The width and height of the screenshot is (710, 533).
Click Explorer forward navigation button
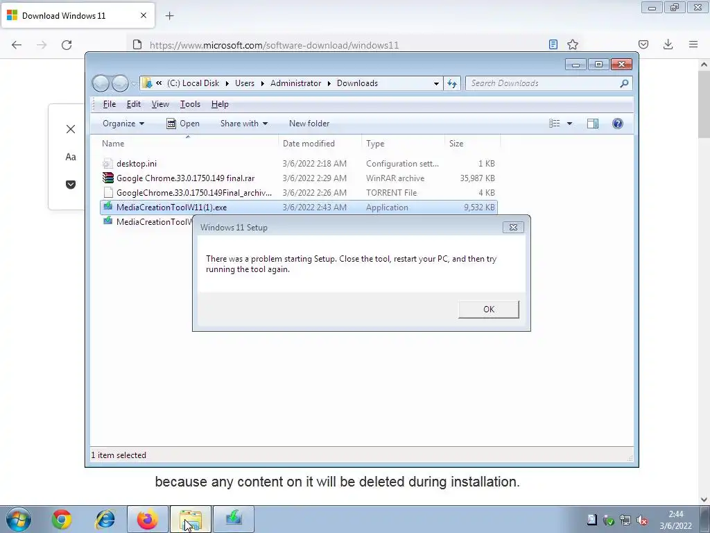point(120,83)
